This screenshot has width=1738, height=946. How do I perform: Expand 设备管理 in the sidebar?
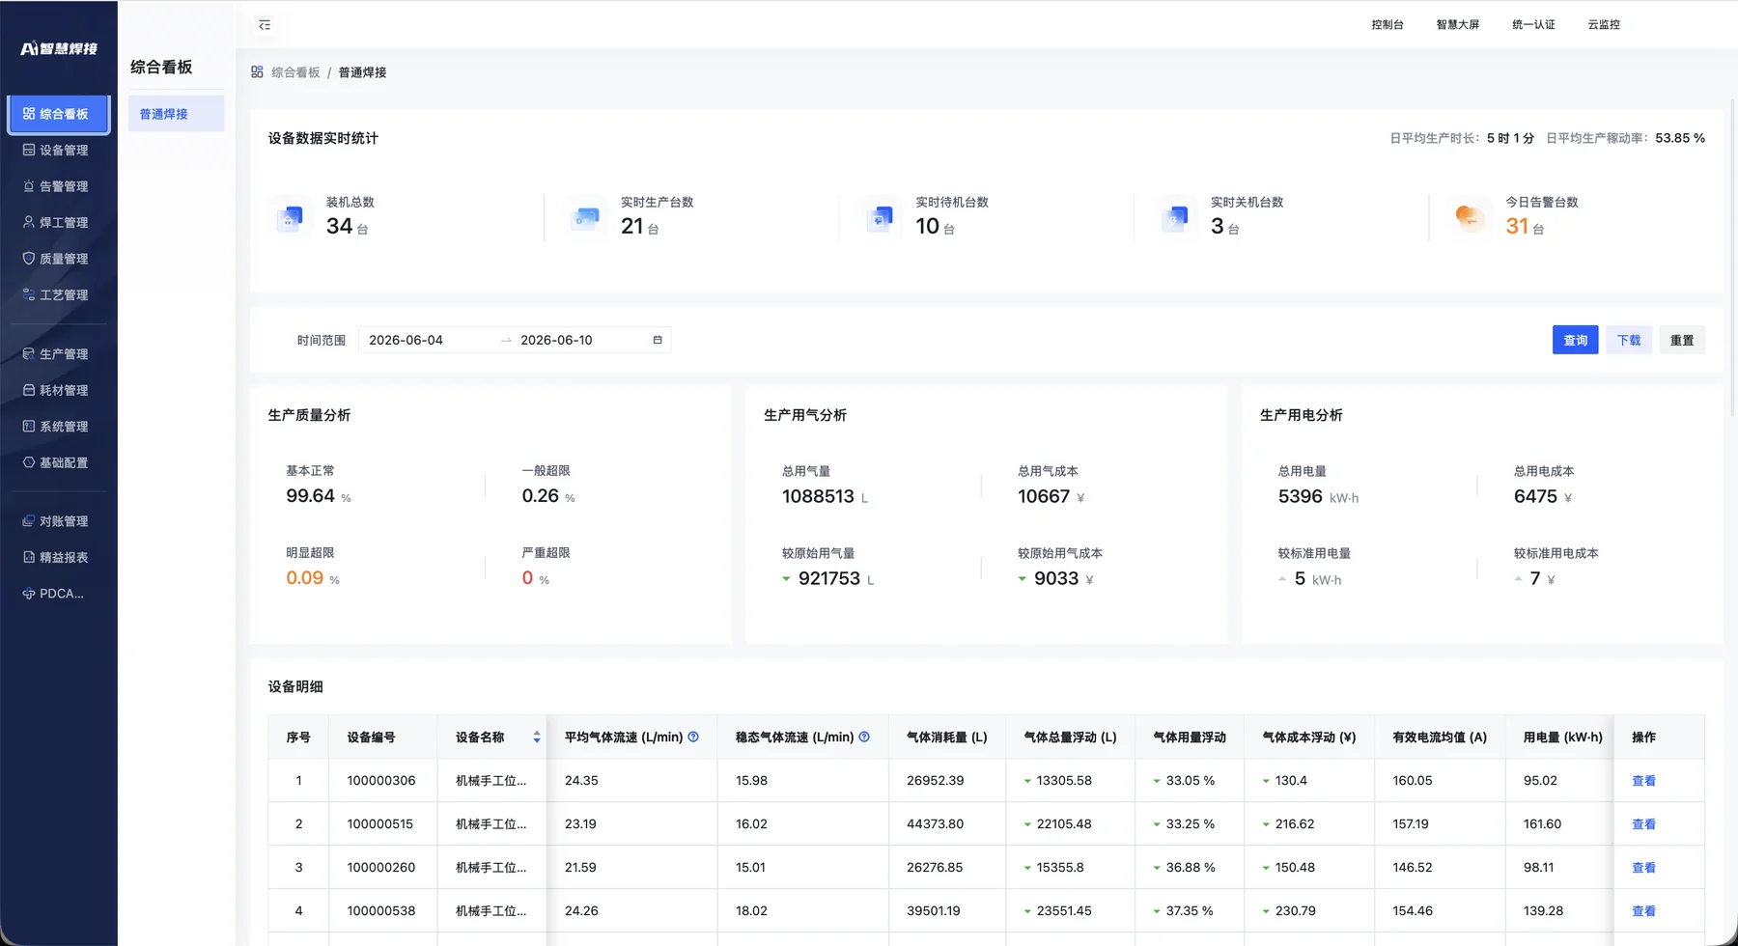click(x=59, y=150)
